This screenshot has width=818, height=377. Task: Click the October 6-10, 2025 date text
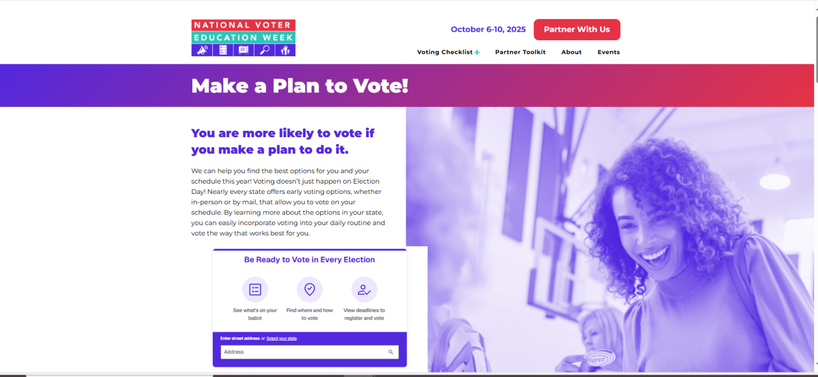[x=488, y=29]
